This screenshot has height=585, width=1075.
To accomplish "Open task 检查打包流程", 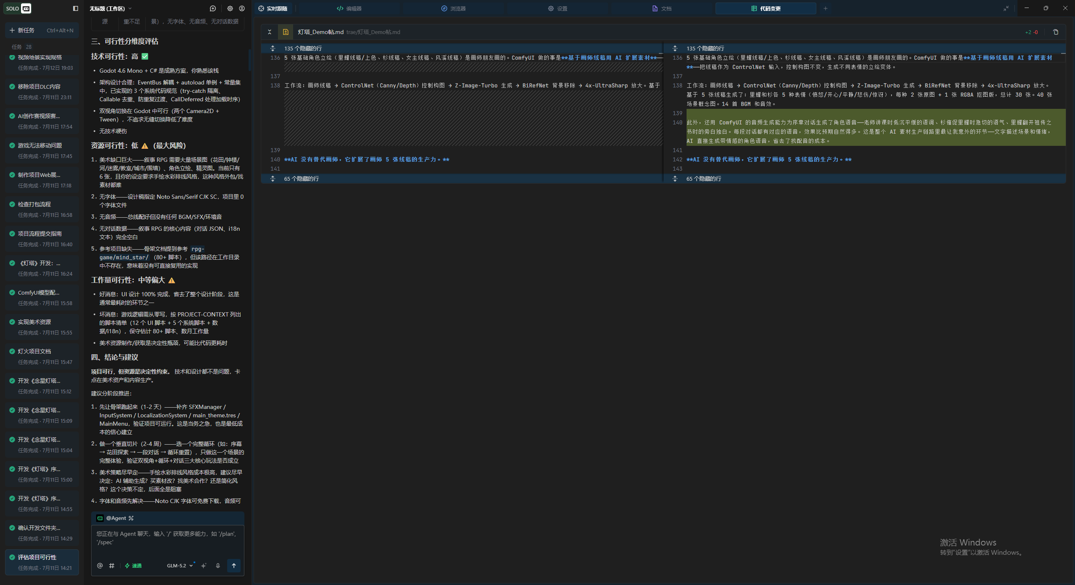I will (42, 209).
